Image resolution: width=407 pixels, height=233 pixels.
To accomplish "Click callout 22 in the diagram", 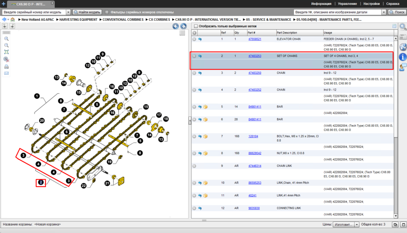I will 83,186.
